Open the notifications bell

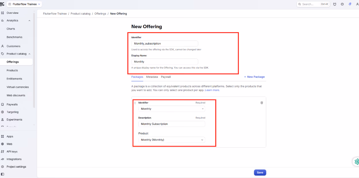(x=350, y=4)
